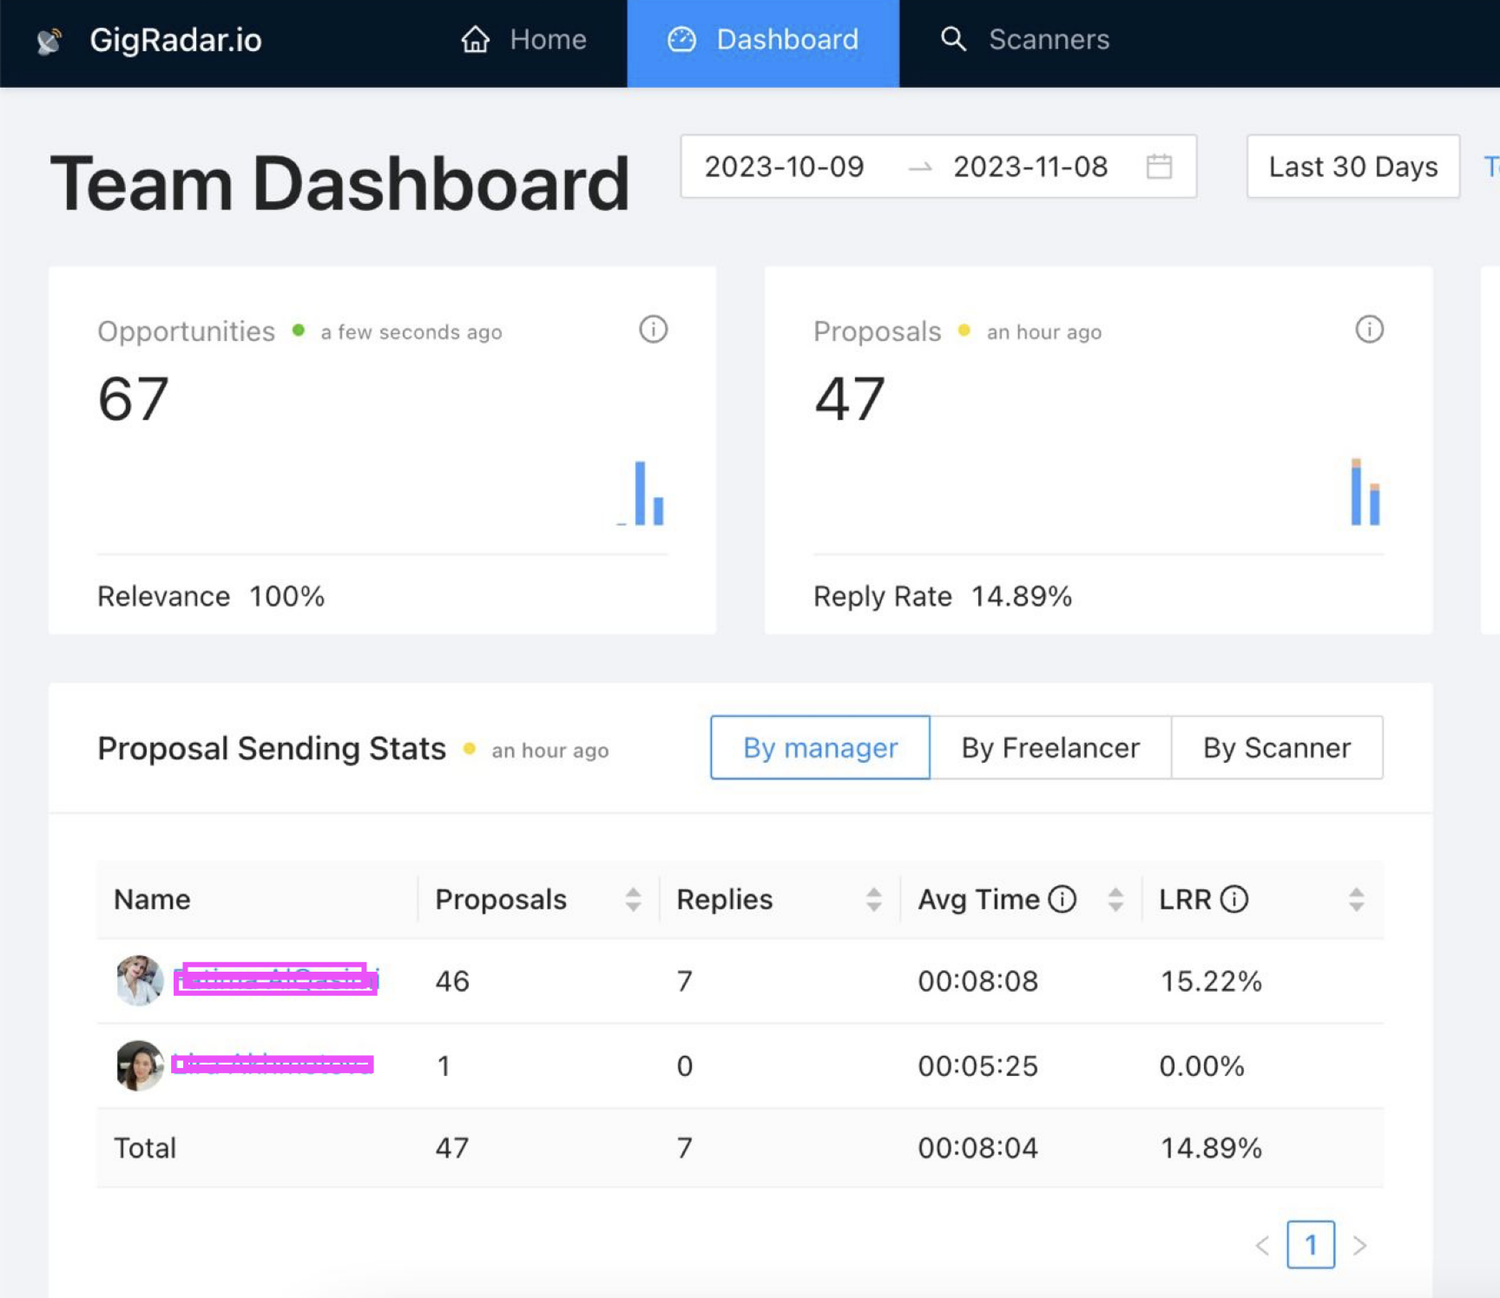Open Avg Time column info icon

pyautogui.click(x=1062, y=899)
